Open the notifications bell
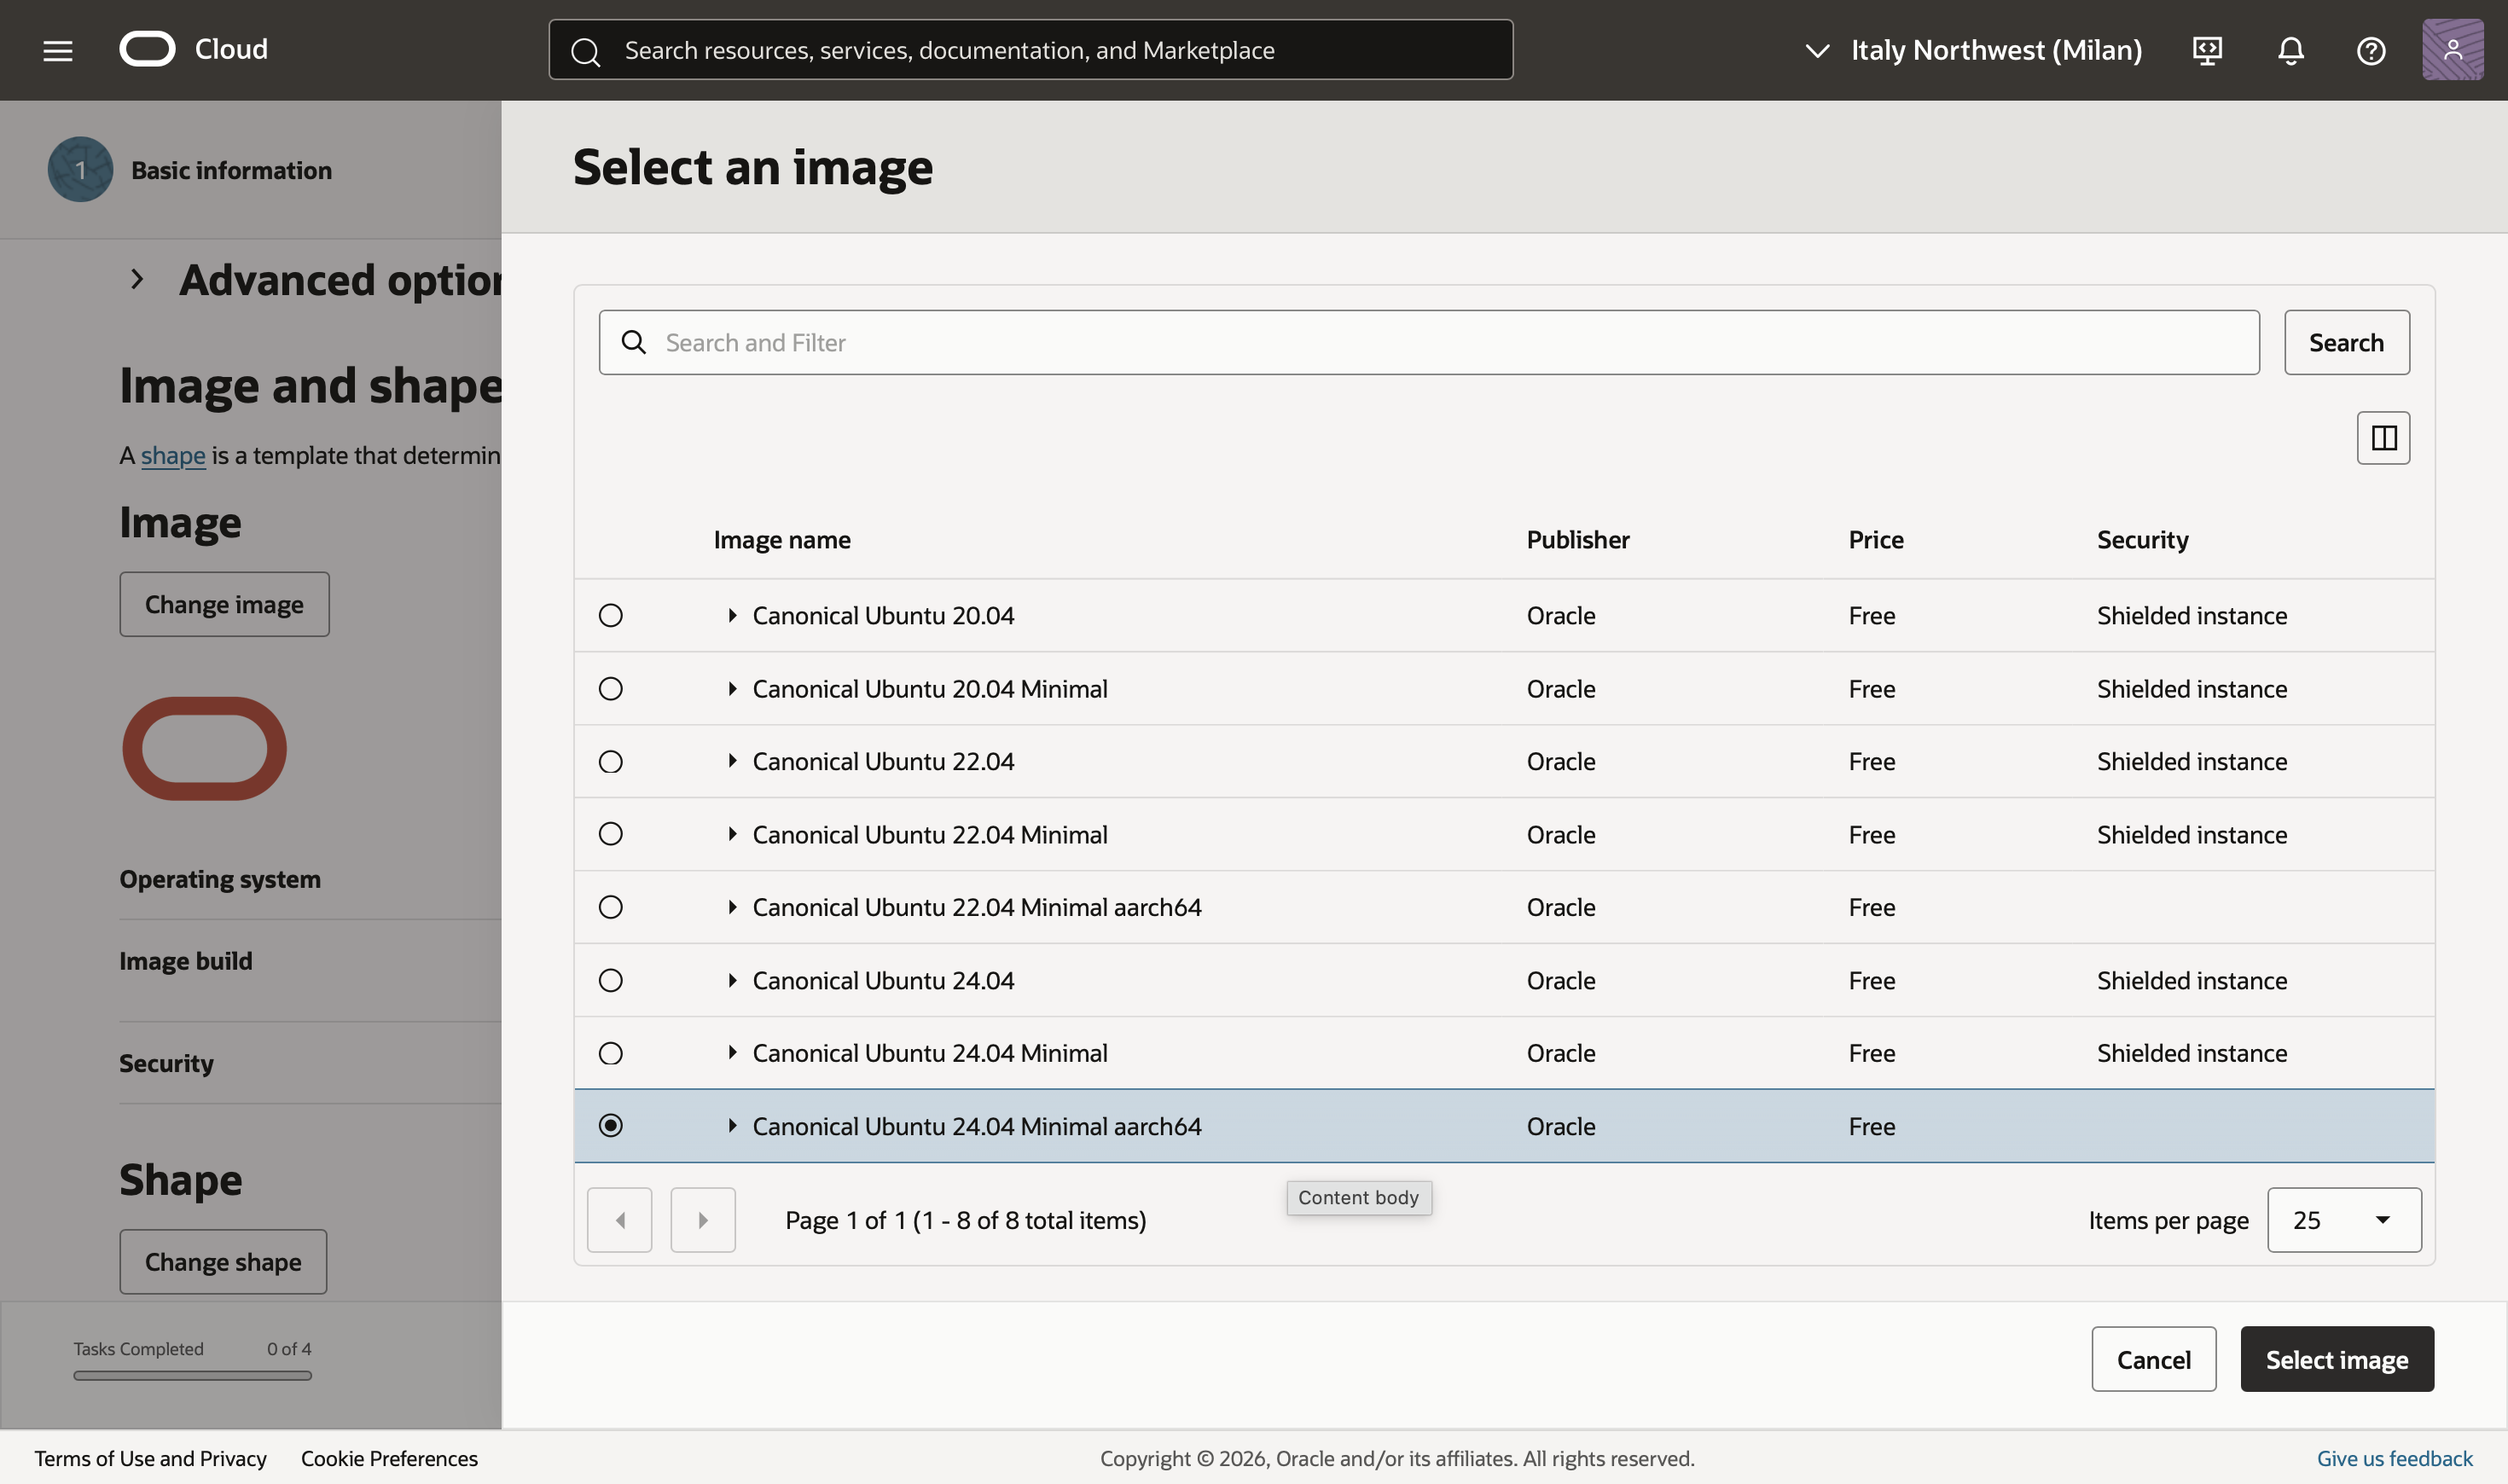Image resolution: width=2508 pixels, height=1484 pixels. click(x=2290, y=50)
